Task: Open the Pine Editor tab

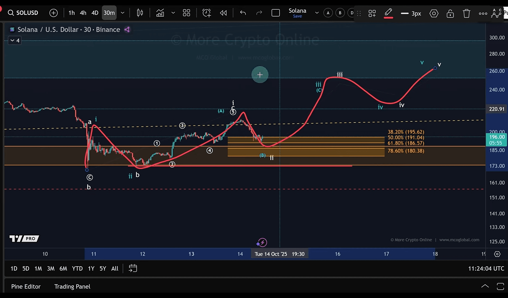Action: tap(26, 286)
